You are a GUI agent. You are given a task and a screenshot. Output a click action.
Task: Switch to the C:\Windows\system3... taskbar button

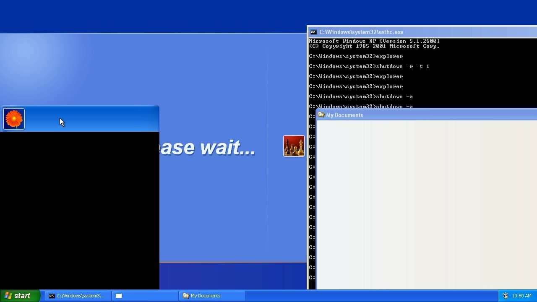[x=78, y=296]
